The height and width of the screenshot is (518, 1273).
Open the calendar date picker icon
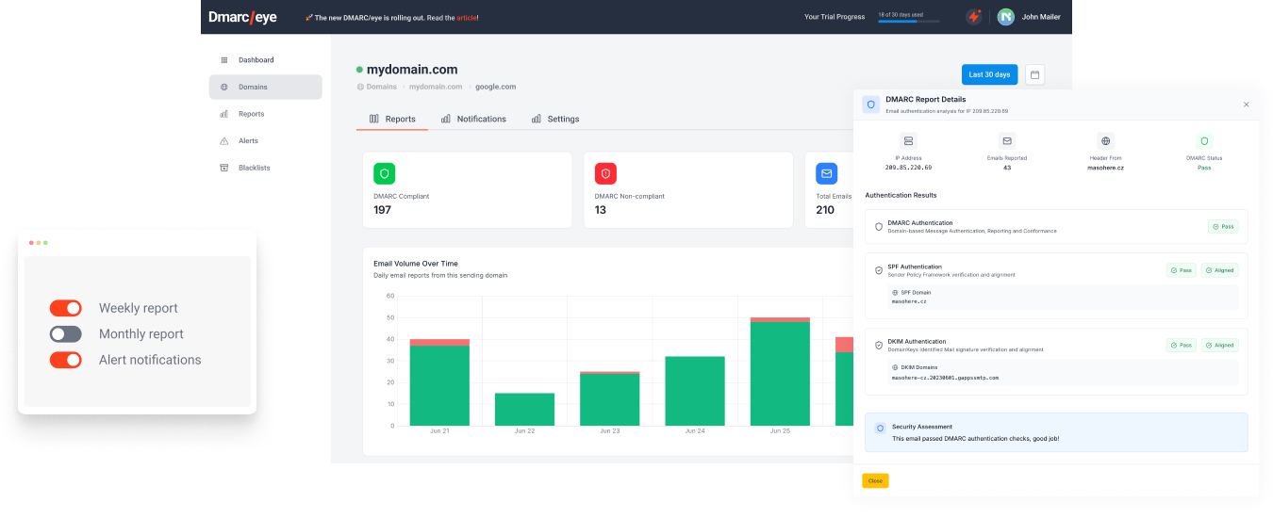[x=1034, y=74]
